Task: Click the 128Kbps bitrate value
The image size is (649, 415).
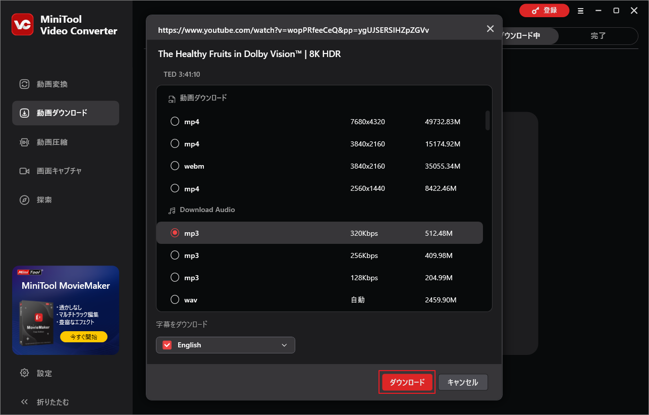Action: pyautogui.click(x=364, y=278)
